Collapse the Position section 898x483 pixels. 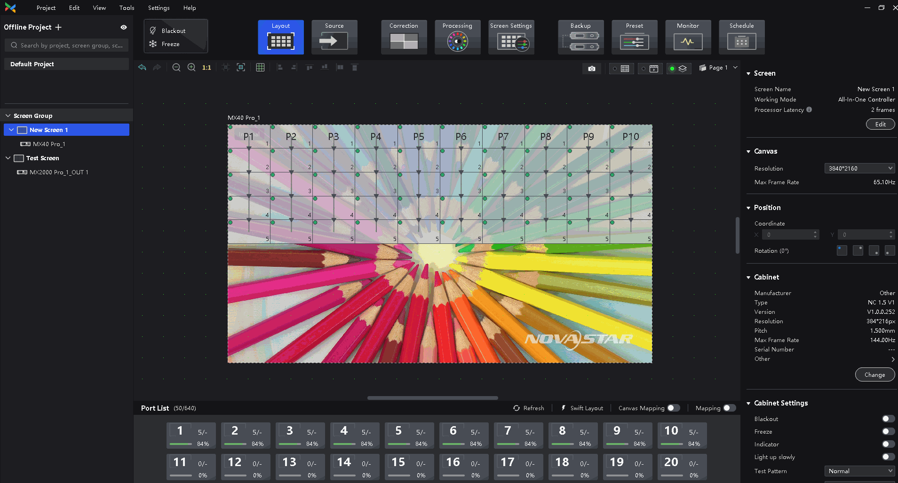click(748, 208)
